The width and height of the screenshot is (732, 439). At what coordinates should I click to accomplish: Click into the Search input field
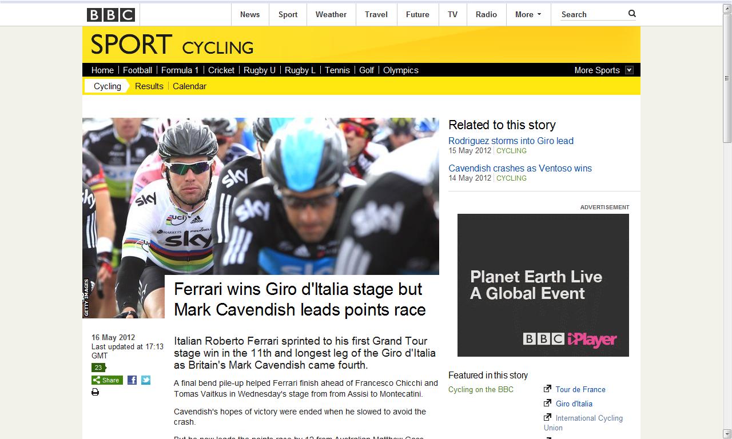pos(592,15)
